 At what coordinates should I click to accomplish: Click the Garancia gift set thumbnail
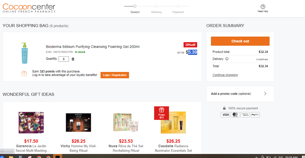[x=31, y=122]
